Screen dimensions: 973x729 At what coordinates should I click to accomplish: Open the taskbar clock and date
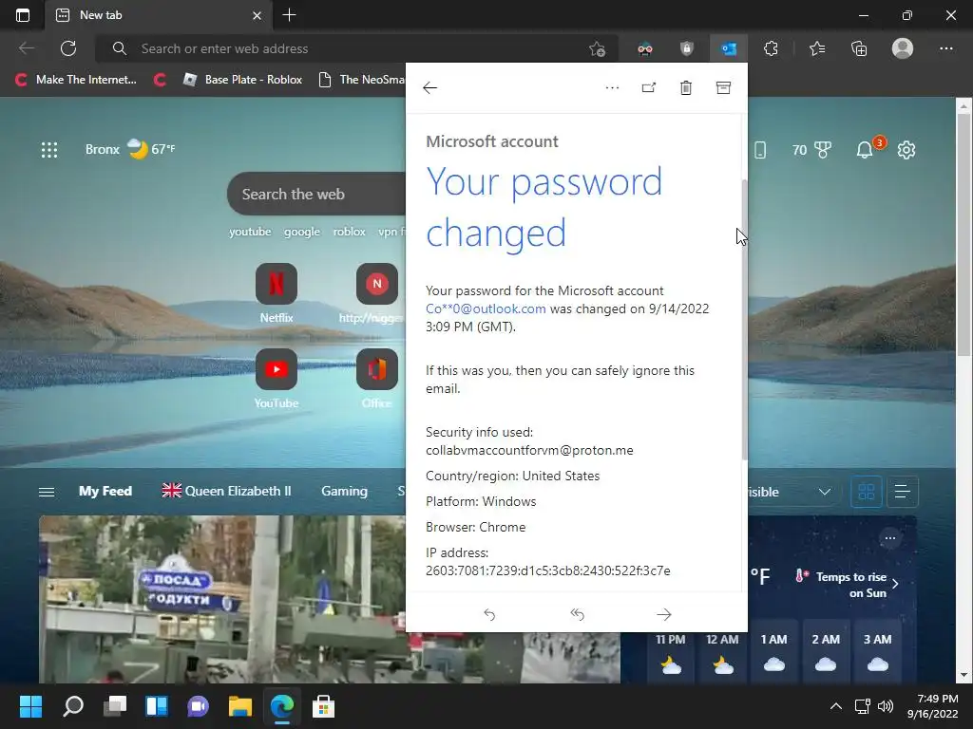pos(933,706)
